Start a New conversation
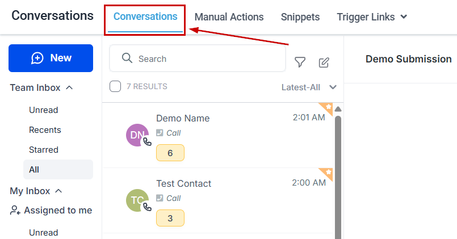The width and height of the screenshot is (457, 239). 51,58
